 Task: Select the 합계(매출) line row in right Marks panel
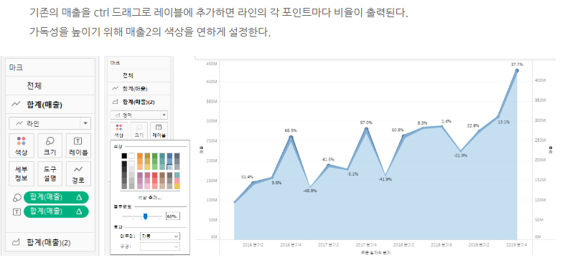[x=139, y=89]
